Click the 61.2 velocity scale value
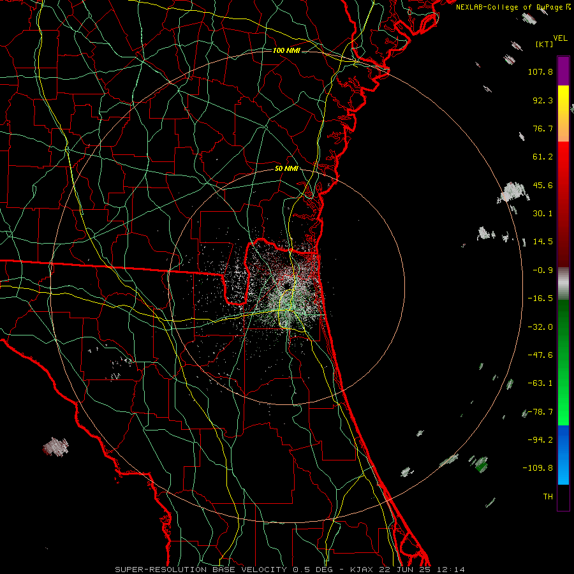 (543, 157)
